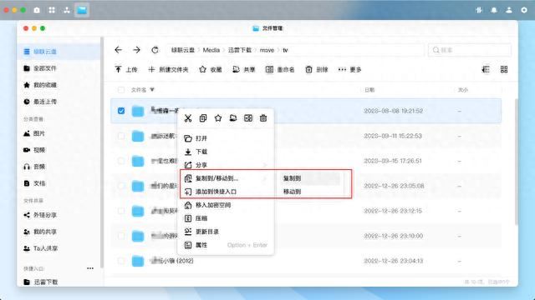The width and height of the screenshot is (535, 300).
Task: Sort by 文件名 column arrow
Action: (x=152, y=89)
